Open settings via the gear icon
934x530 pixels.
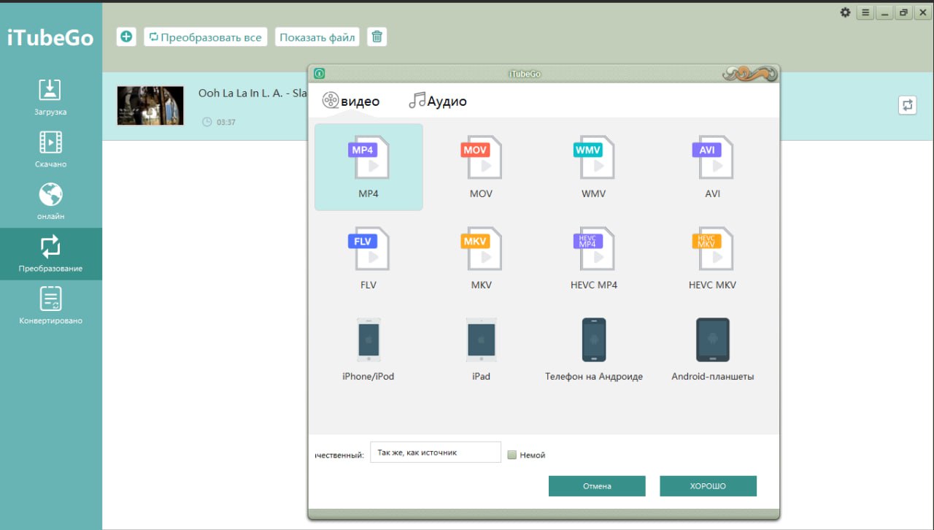coord(845,12)
